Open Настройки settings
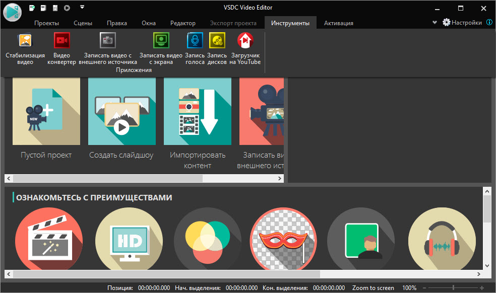The image size is (496, 293). tap(462, 23)
